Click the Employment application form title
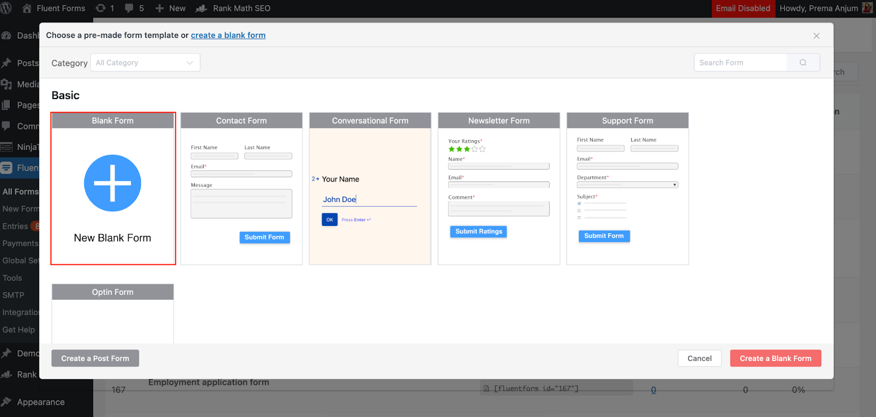Screen dimensions: 876x417 [x=209, y=383]
